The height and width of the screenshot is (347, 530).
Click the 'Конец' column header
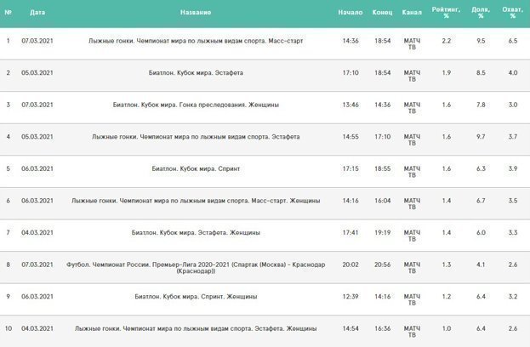pos(382,13)
